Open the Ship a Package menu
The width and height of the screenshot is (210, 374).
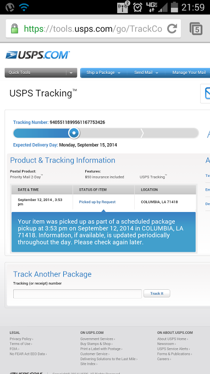tap(103, 73)
